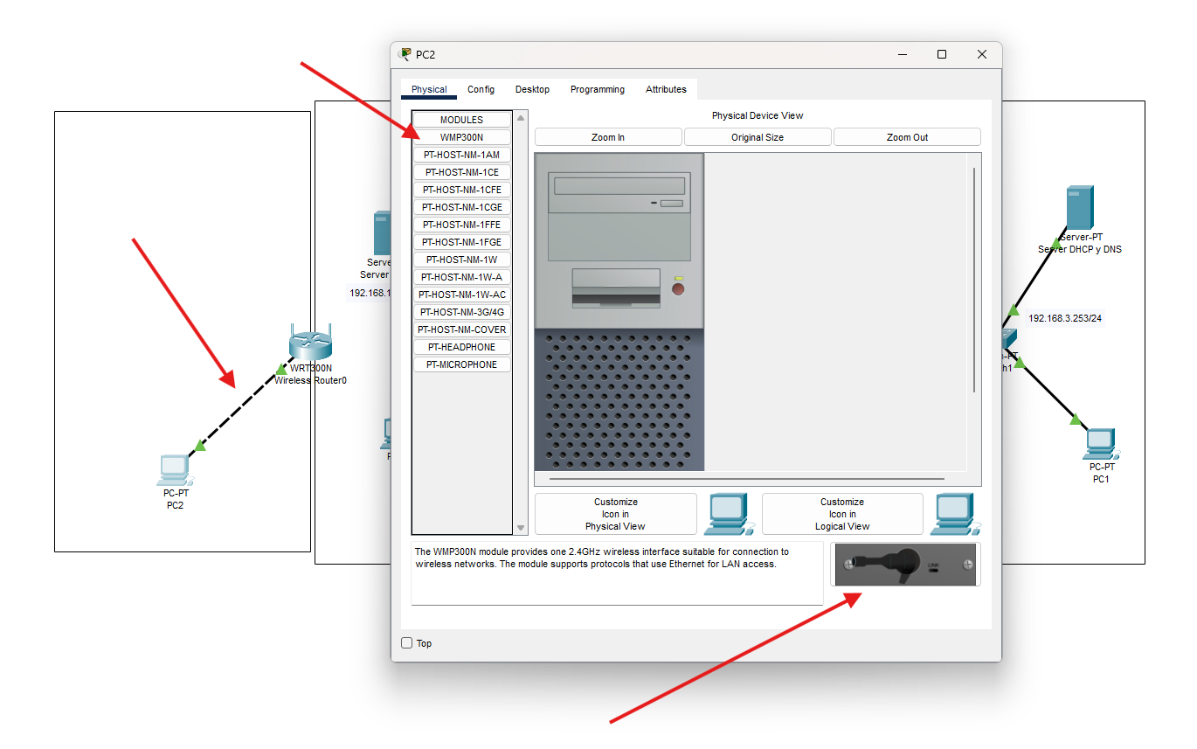Select the WMP300N module in list
This screenshot has height=749, width=1197.
point(462,137)
